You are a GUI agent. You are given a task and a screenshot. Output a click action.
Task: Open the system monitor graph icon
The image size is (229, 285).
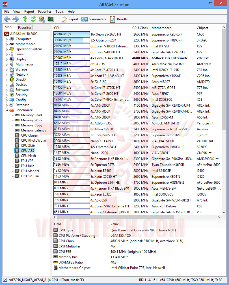51,19
